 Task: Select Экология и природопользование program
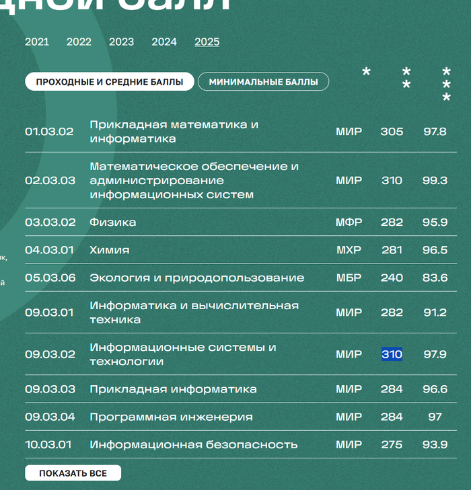pos(196,278)
